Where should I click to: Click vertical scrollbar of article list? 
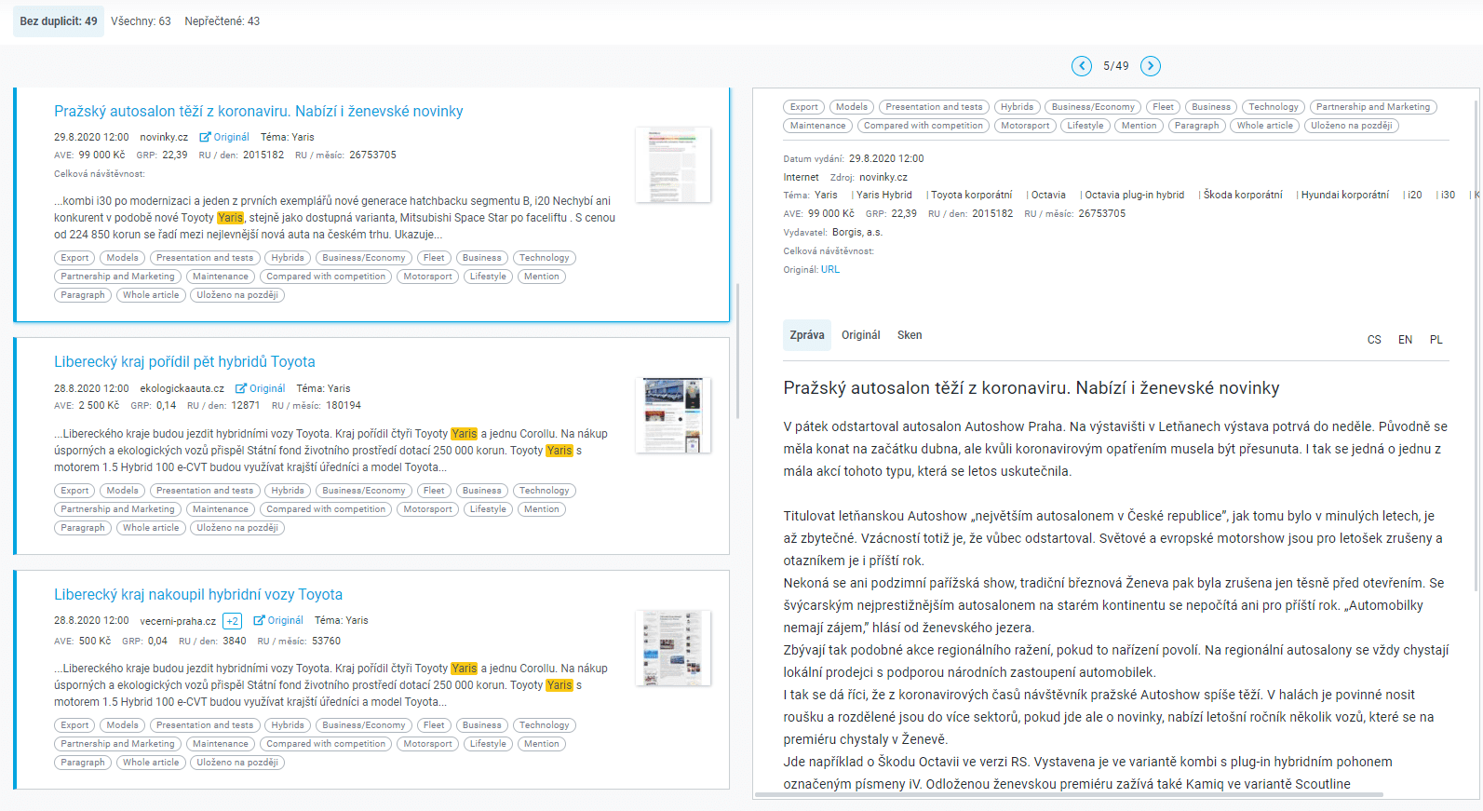pyautogui.click(x=737, y=352)
